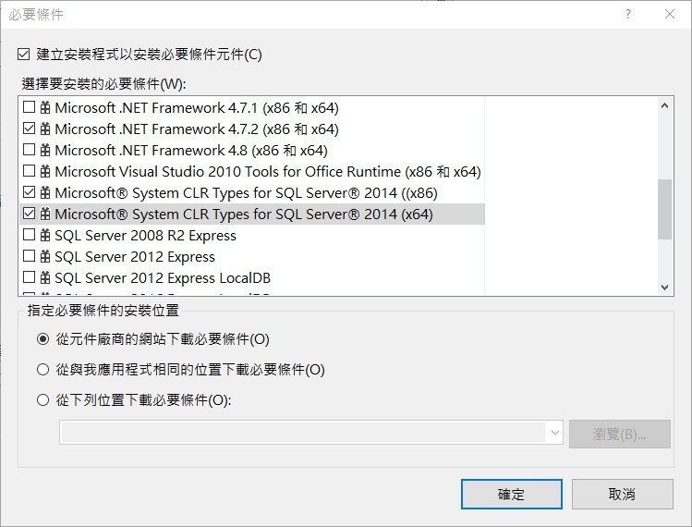Check Microsoft .NET Framework 4.7.1 checkbox

[30, 107]
